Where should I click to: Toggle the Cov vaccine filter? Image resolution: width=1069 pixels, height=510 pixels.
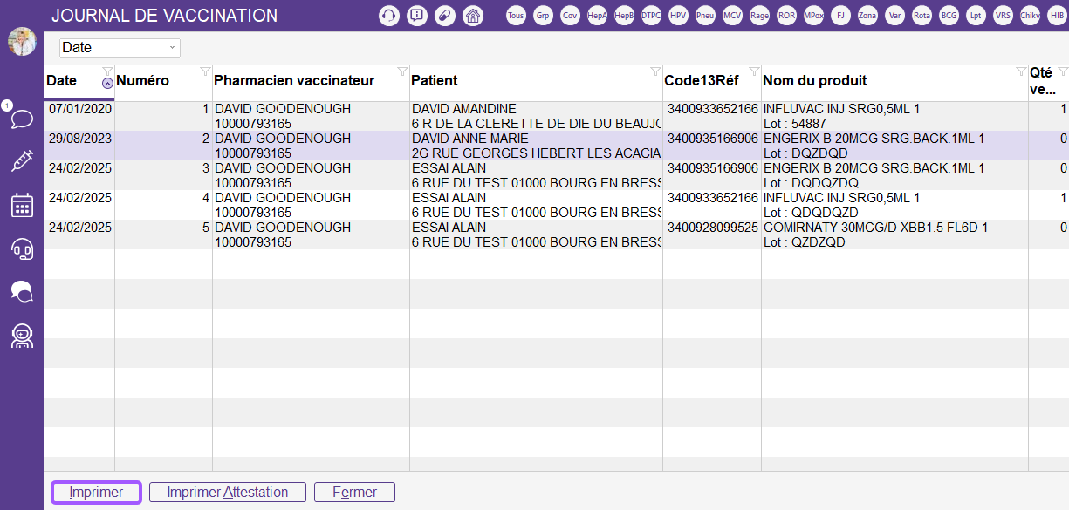point(570,16)
